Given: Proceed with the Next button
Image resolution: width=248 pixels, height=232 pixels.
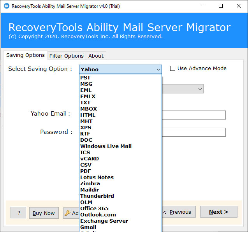Looking at the screenshot, I should pos(218,212).
